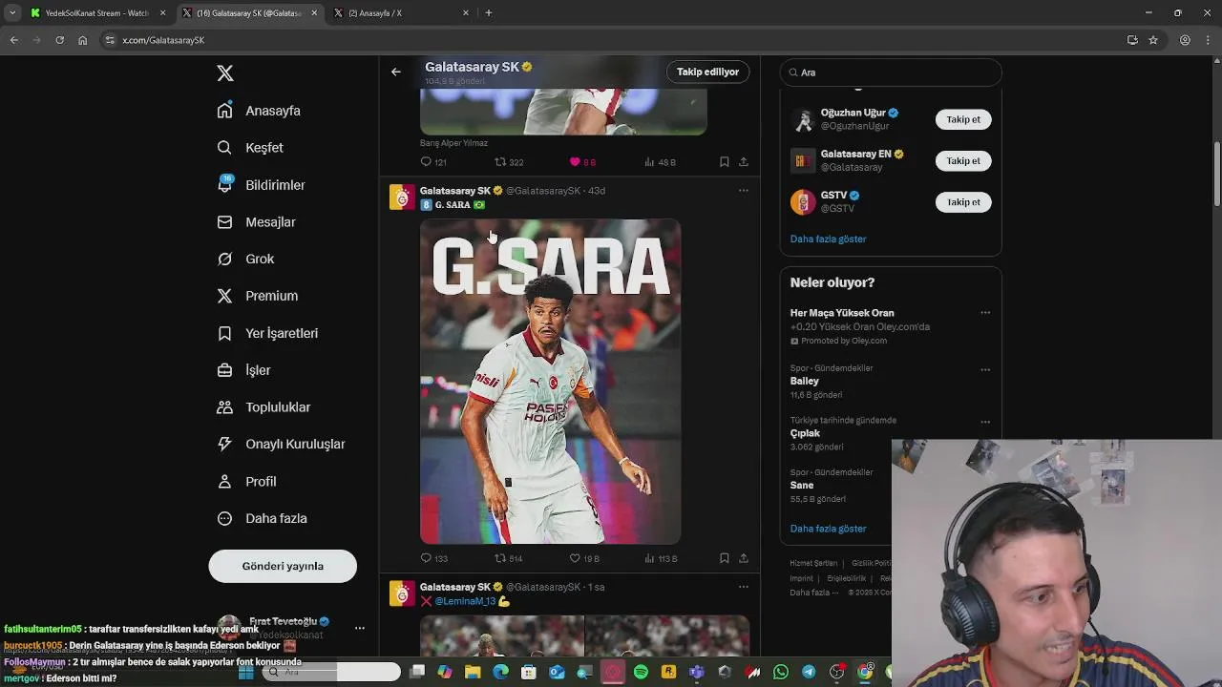Follow GSTV with Takip et
Screen dimensions: 1222x687
tap(963, 202)
